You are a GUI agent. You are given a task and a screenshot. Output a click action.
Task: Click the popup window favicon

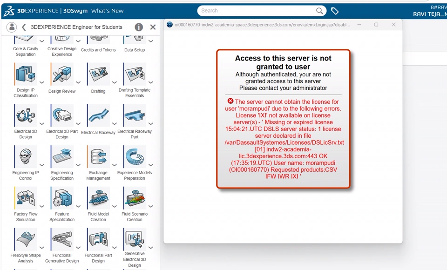click(169, 25)
